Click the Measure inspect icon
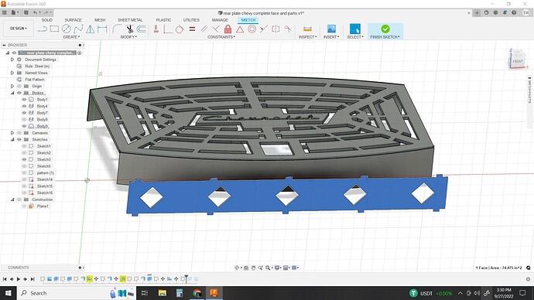The height and width of the screenshot is (300, 534). point(307,29)
